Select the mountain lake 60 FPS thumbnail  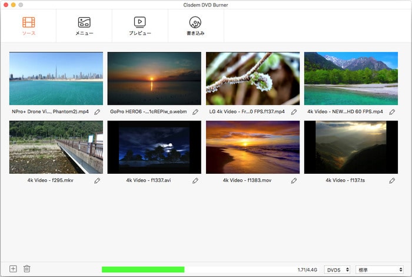(x=351, y=78)
